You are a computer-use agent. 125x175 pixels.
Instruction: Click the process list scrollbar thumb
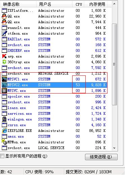pos(114,64)
